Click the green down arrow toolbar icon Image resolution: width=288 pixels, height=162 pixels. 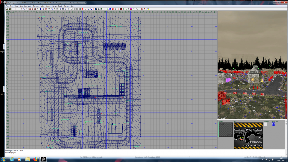tap(123, 9)
